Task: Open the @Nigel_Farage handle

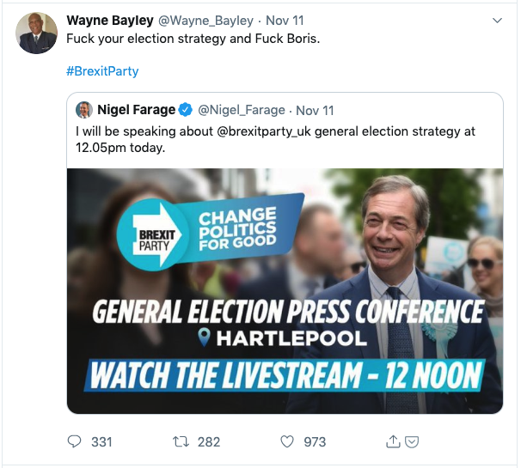Action: click(x=242, y=110)
